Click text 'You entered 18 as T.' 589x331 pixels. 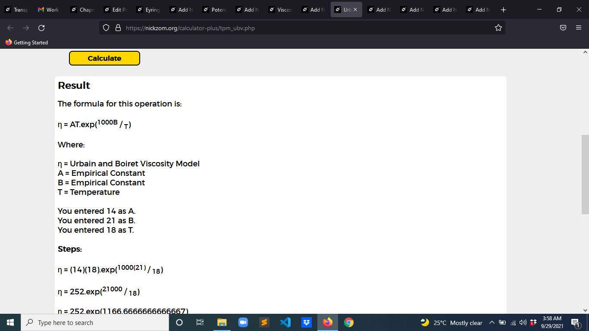96,230
